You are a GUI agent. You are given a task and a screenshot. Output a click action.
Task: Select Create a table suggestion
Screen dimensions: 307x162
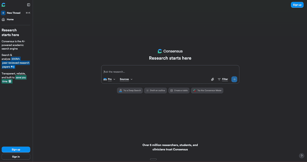click(x=179, y=91)
